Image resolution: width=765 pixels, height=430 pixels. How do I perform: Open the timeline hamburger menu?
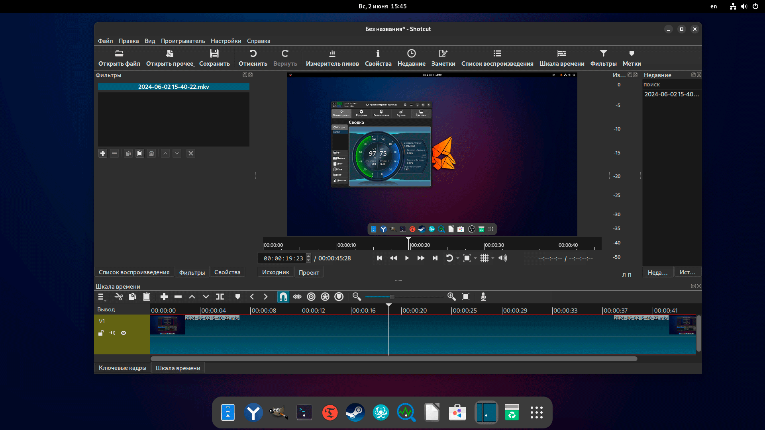(x=101, y=297)
